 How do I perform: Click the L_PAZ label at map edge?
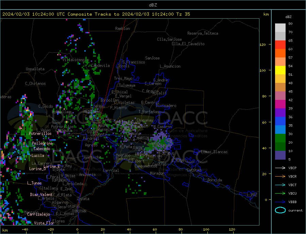(252, 195)
